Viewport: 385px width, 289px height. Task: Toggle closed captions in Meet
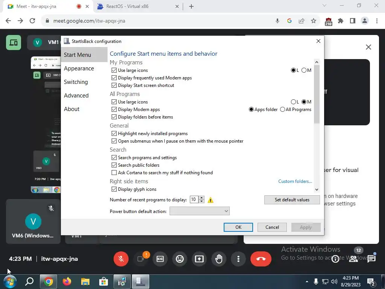160,259
